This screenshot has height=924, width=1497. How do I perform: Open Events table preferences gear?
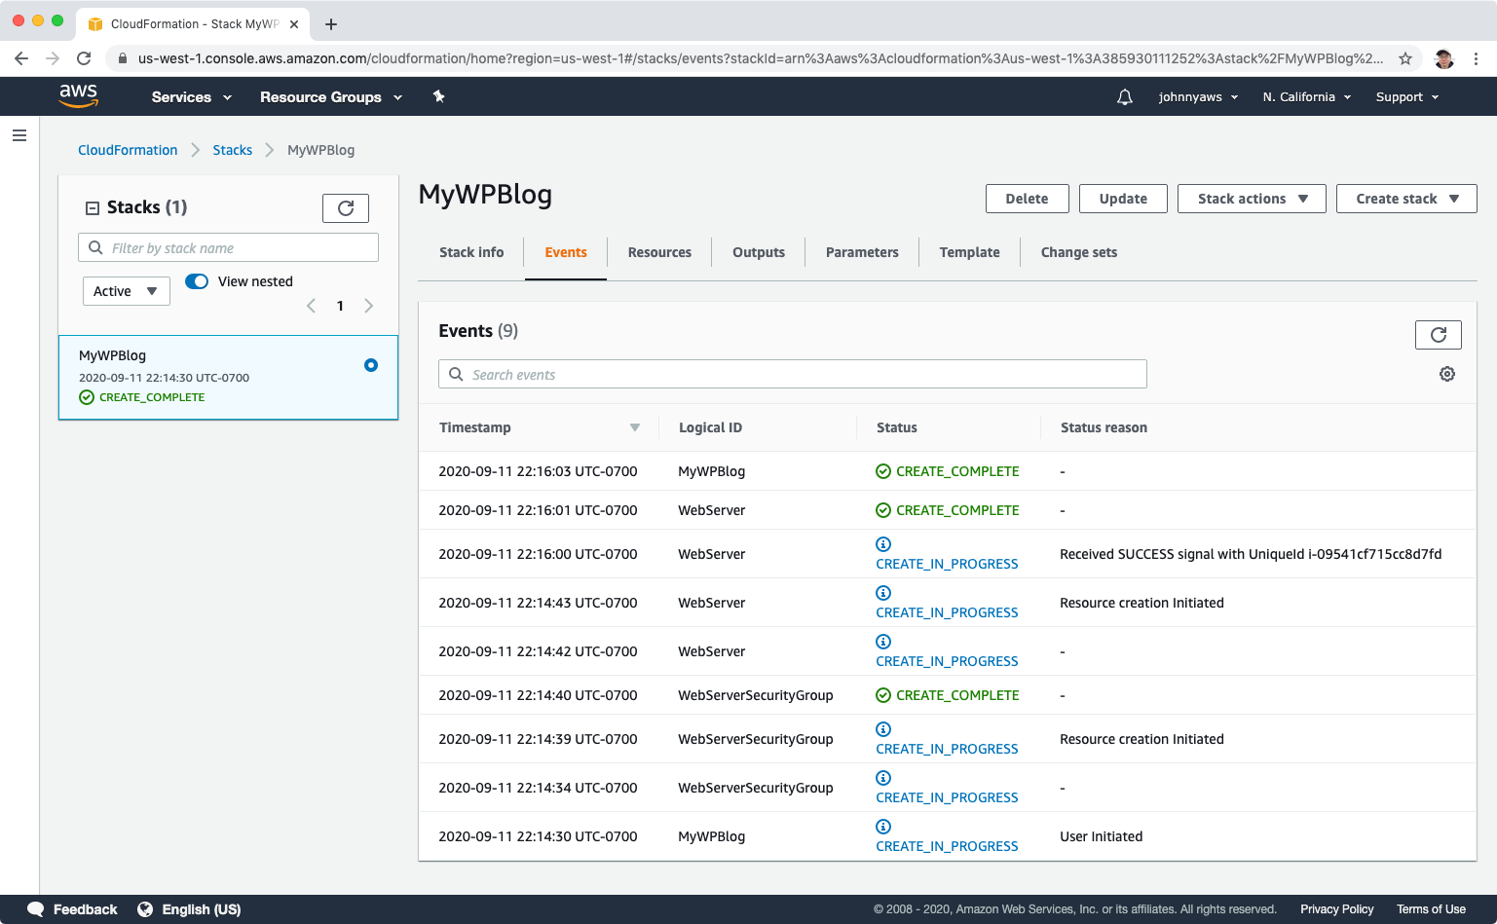click(1447, 374)
